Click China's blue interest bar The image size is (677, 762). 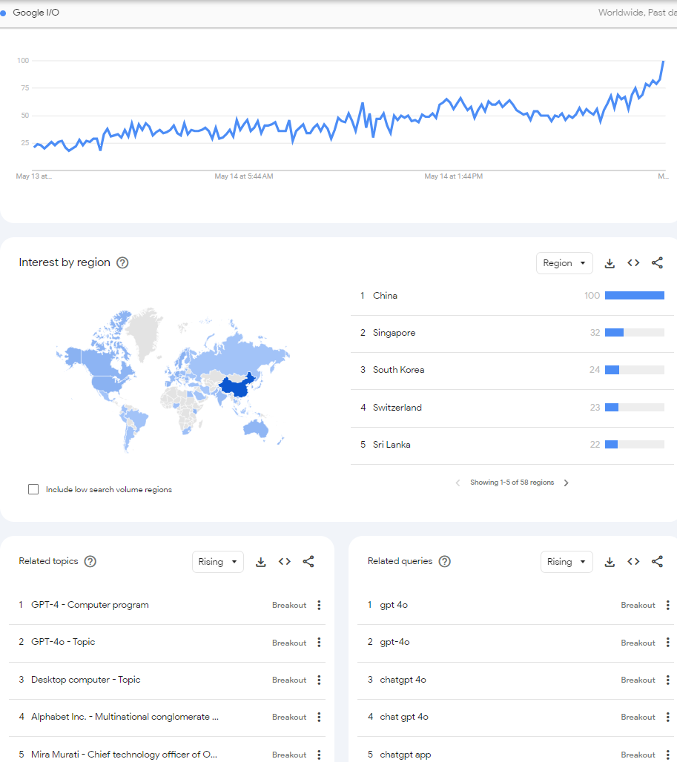tap(635, 296)
